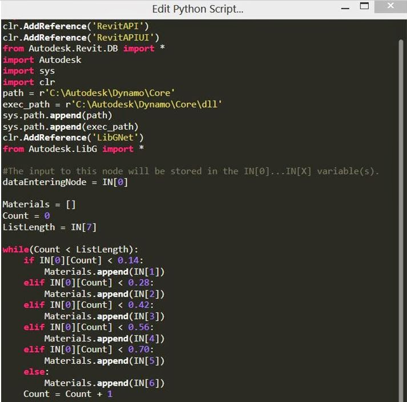Click the elif line with 0.28
This screenshot has height=402, width=407.
(x=88, y=283)
